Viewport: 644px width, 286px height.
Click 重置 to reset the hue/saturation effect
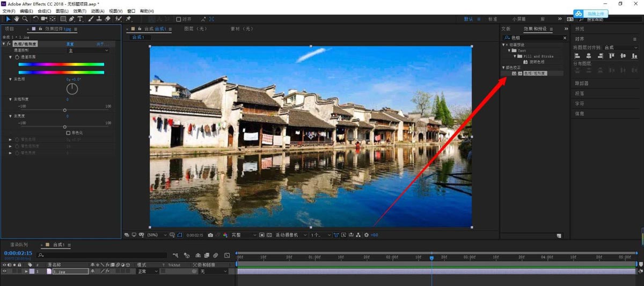(70, 44)
